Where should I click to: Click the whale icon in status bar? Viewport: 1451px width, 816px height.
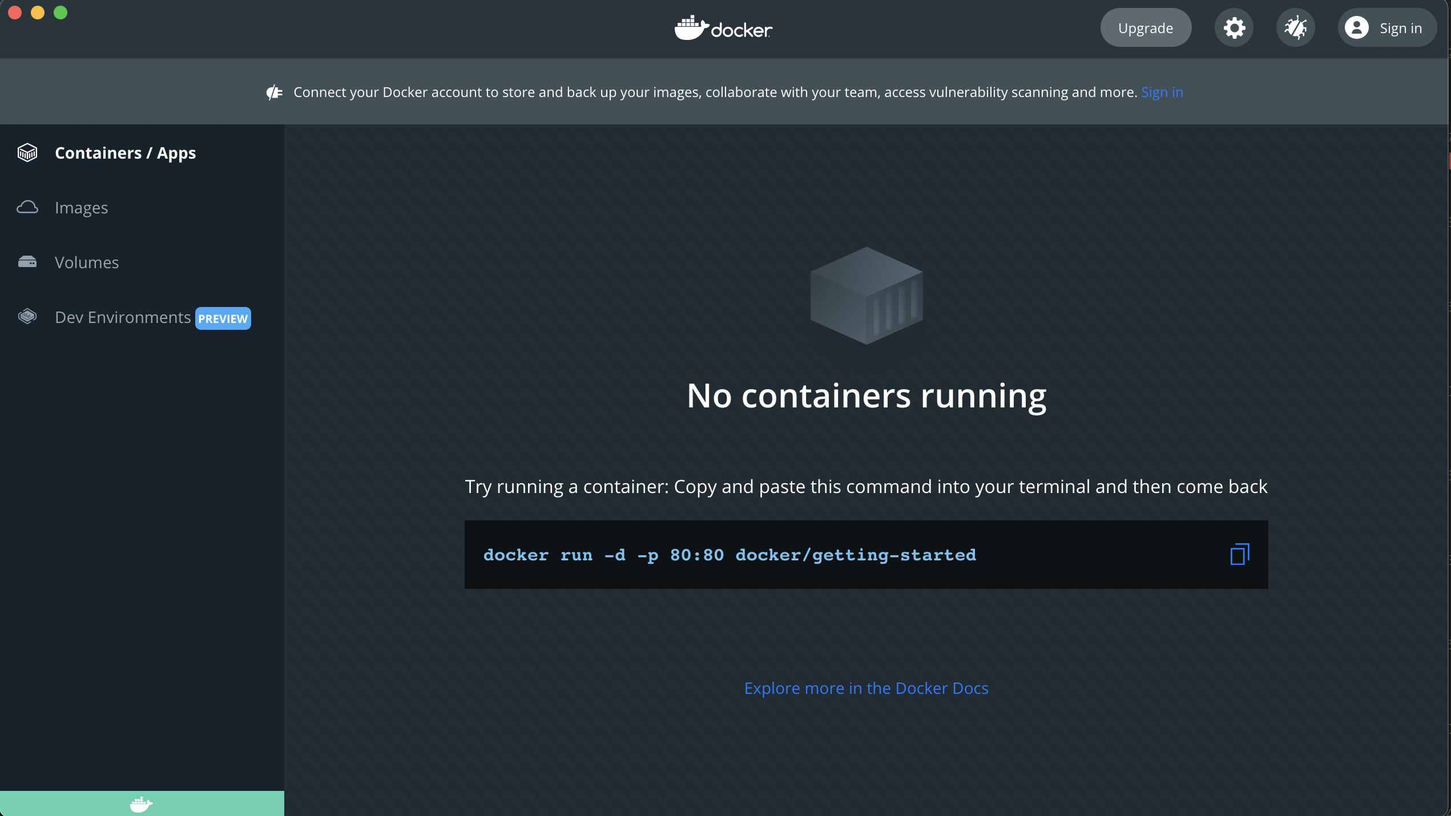[141, 804]
